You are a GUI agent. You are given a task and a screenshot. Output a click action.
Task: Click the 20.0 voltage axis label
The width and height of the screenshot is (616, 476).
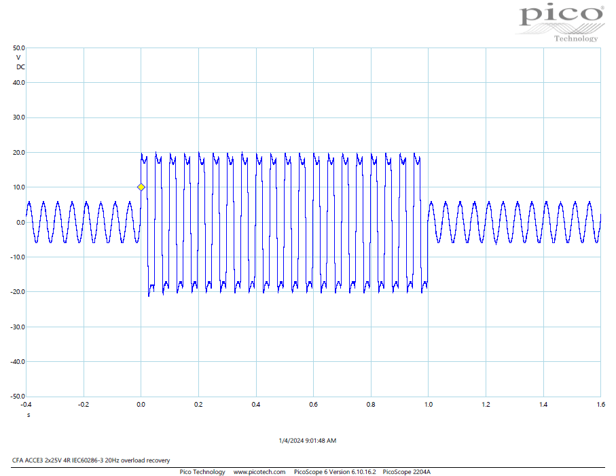click(19, 152)
